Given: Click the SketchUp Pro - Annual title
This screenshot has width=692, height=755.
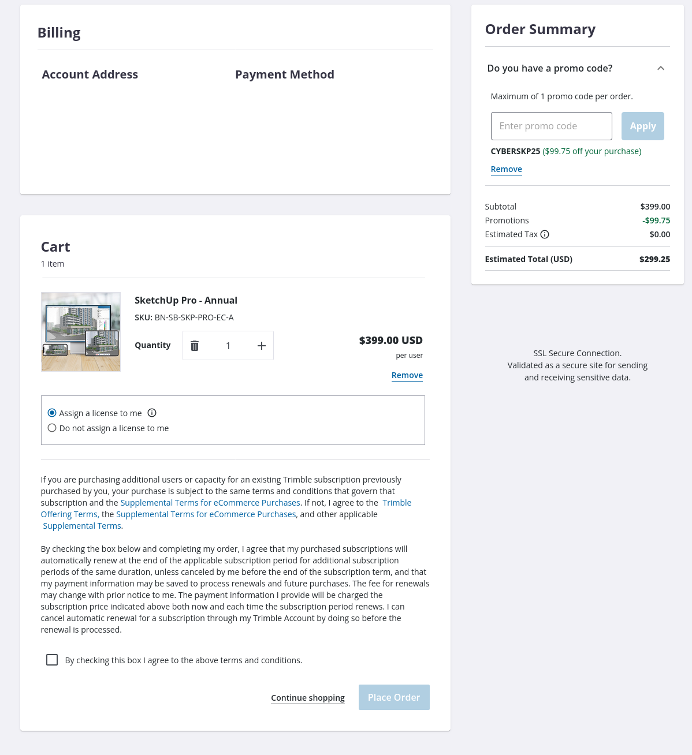Looking at the screenshot, I should click(186, 300).
